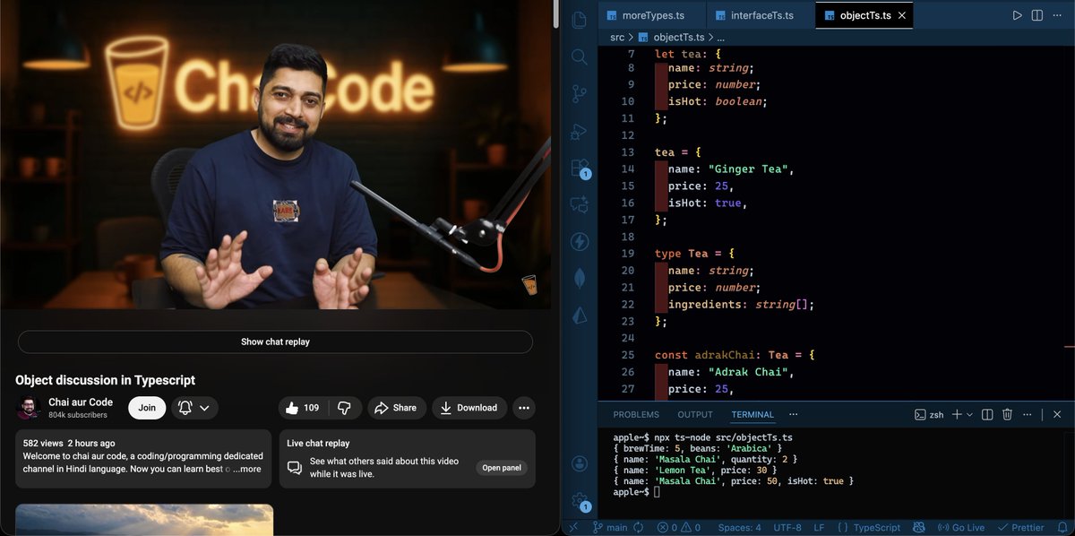
Task: Open the Manage gear icon in VS Code
Action: coord(580,501)
